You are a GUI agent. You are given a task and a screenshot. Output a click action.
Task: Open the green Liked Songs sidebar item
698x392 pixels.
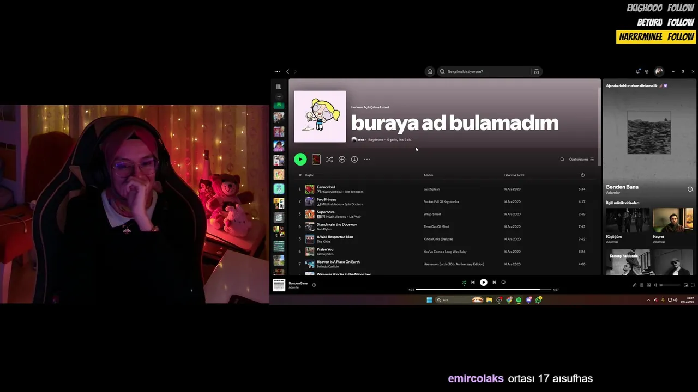pos(279,105)
